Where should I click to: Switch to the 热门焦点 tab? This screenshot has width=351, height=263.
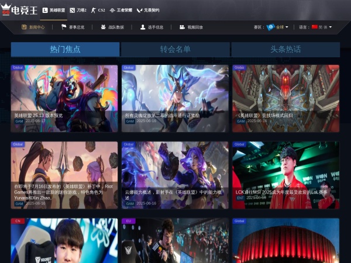point(65,50)
